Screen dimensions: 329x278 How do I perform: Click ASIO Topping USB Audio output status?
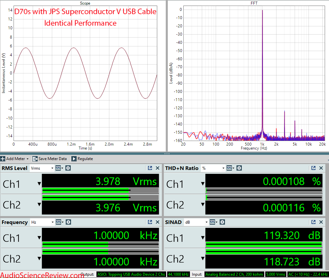click(x=131, y=274)
